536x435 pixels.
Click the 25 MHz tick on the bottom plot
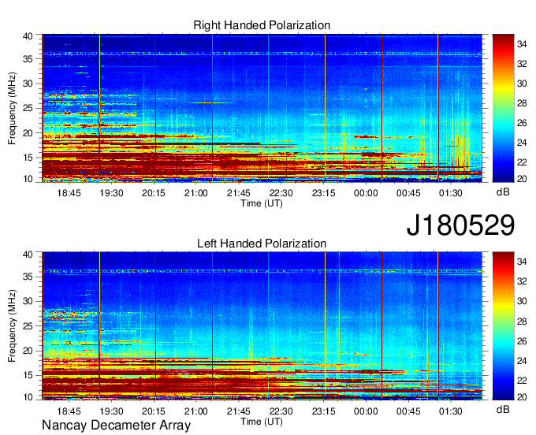click(x=28, y=326)
